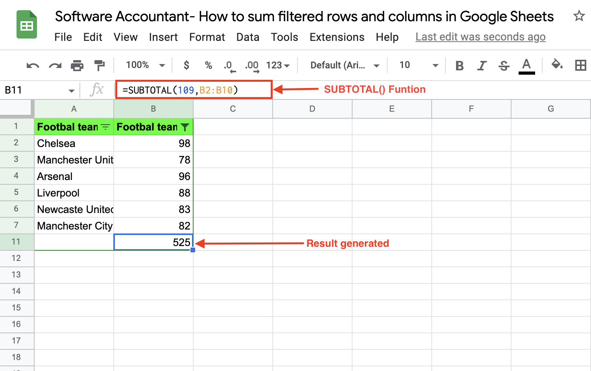
Task: Open the Insert menu
Action: pos(163,37)
